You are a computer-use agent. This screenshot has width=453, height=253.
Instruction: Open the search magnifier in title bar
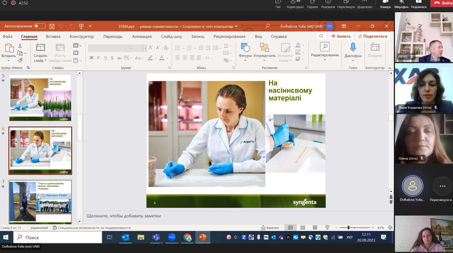pos(267,26)
